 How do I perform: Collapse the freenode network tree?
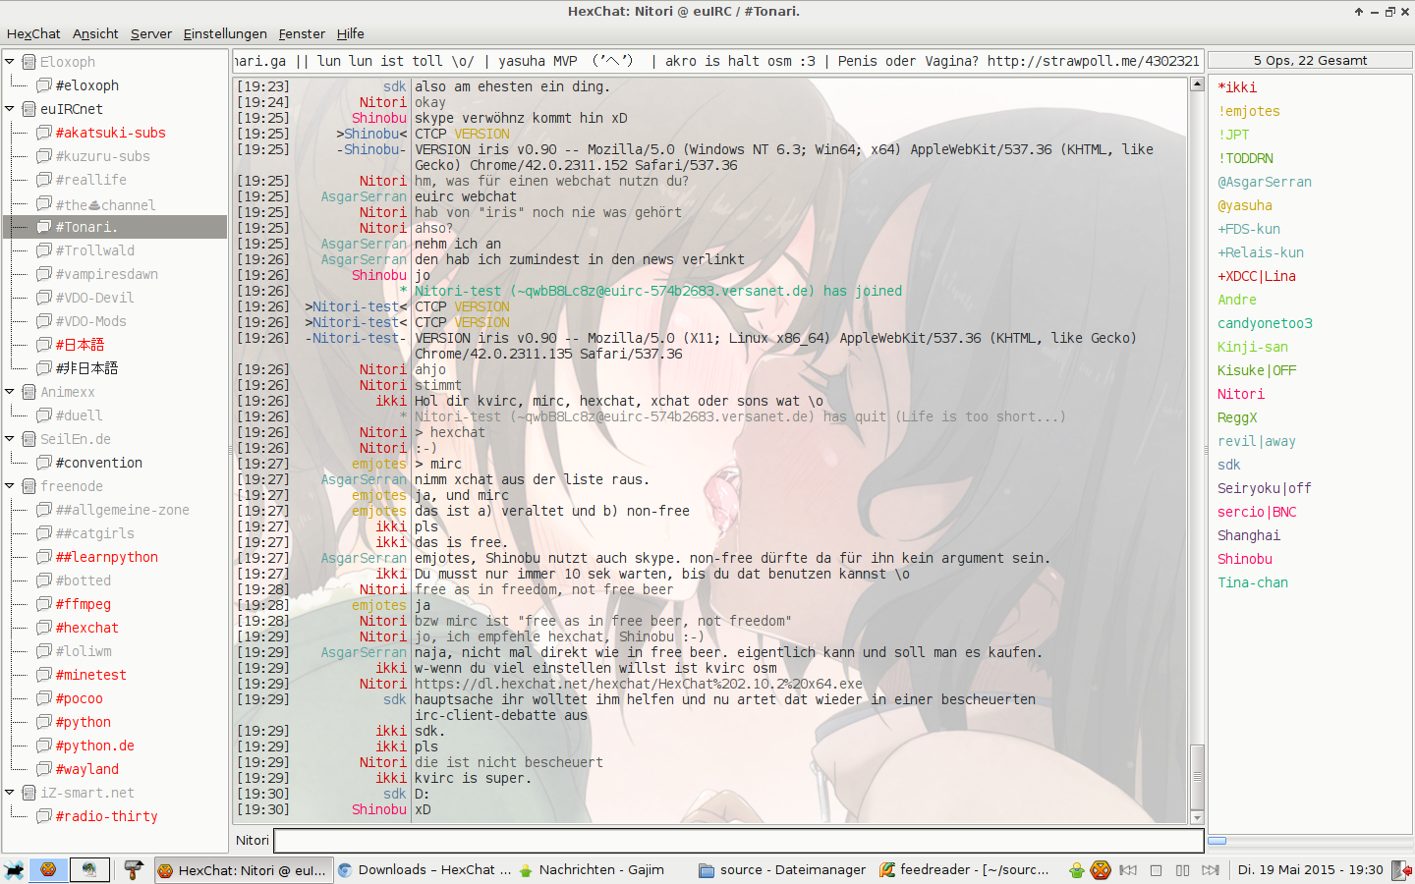[x=10, y=486]
